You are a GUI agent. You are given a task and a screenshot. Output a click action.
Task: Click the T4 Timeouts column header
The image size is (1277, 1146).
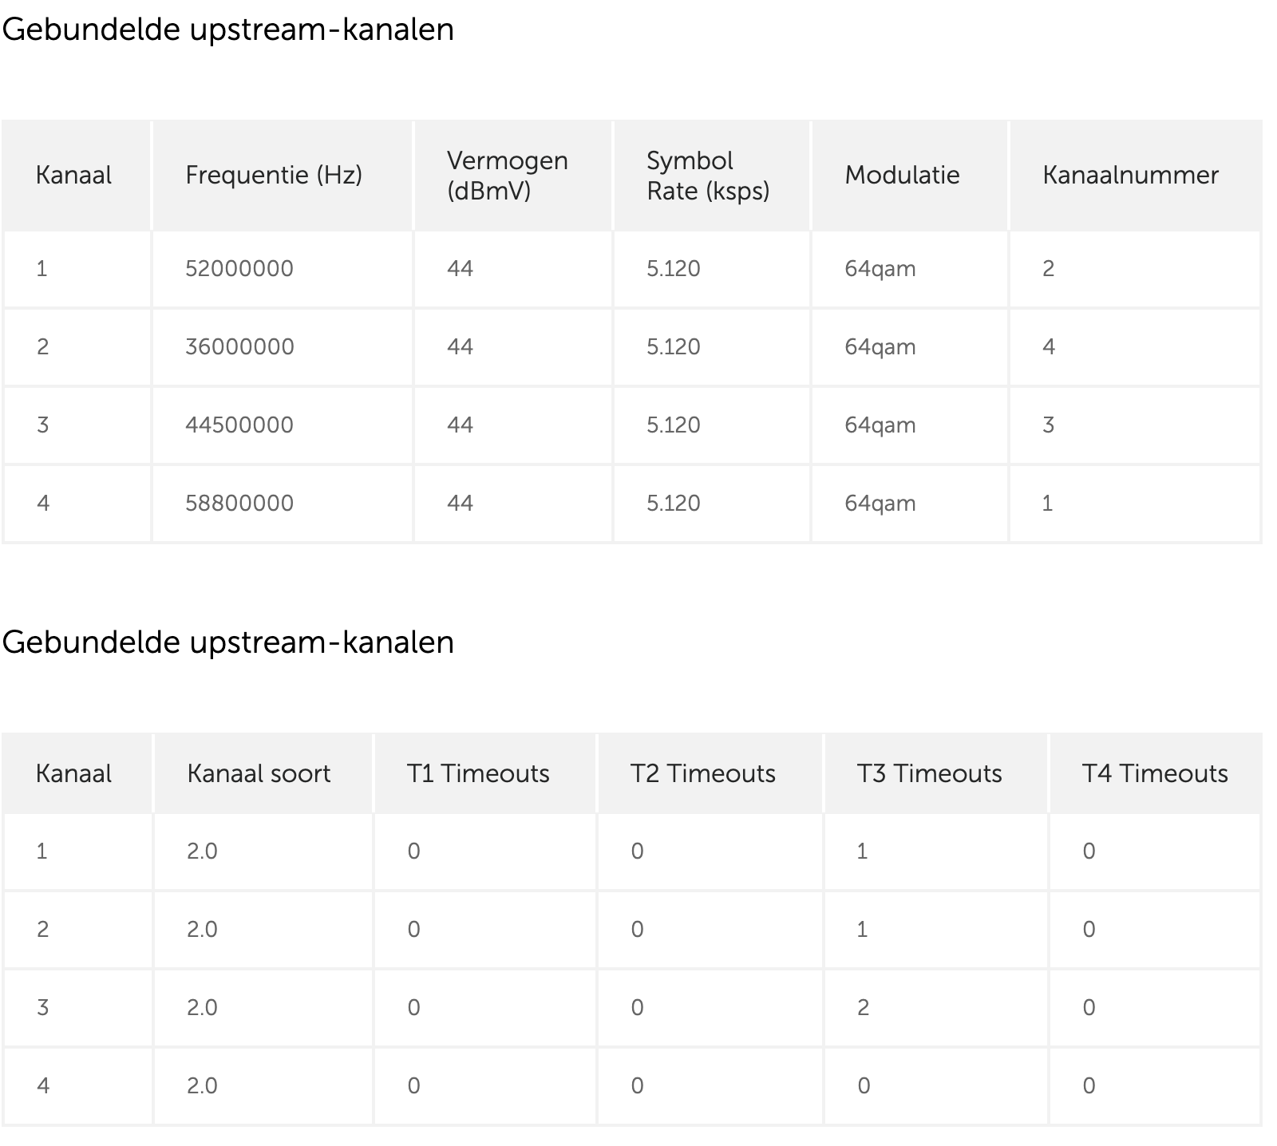(x=1155, y=773)
